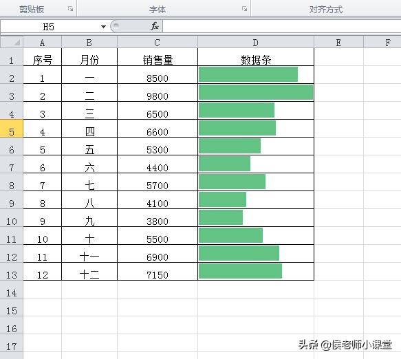Click the 对齐方式 group label
The width and height of the screenshot is (401, 359).
[x=326, y=10]
